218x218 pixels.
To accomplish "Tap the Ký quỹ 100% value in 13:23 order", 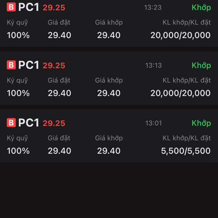I will pyautogui.click(x=18, y=35).
